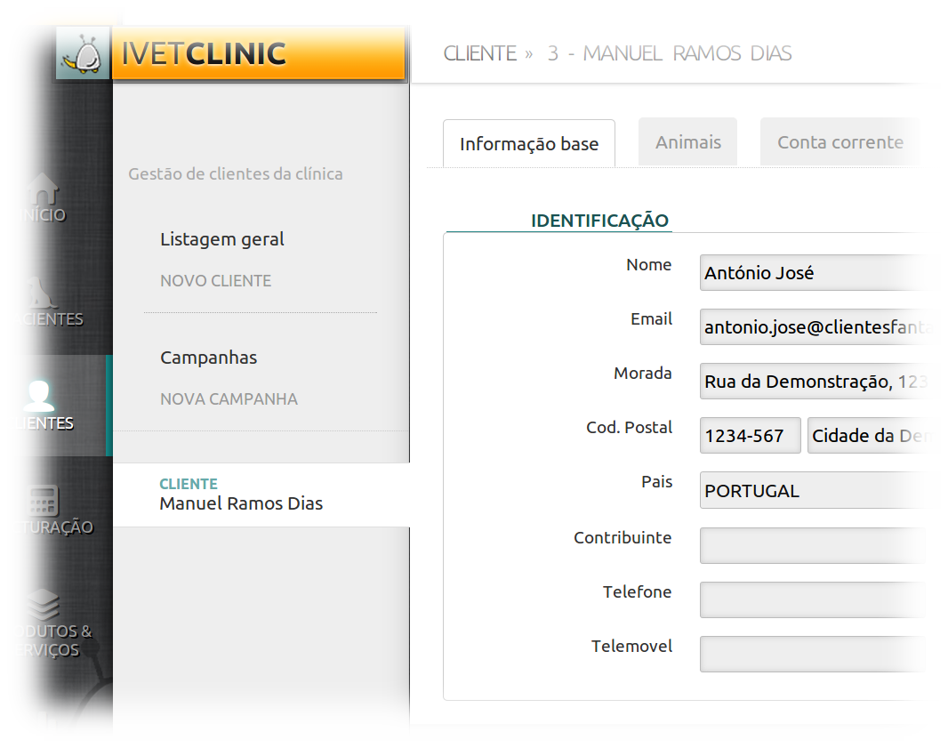Click the Morada address field
This screenshot has height=748, width=948.
click(x=809, y=382)
